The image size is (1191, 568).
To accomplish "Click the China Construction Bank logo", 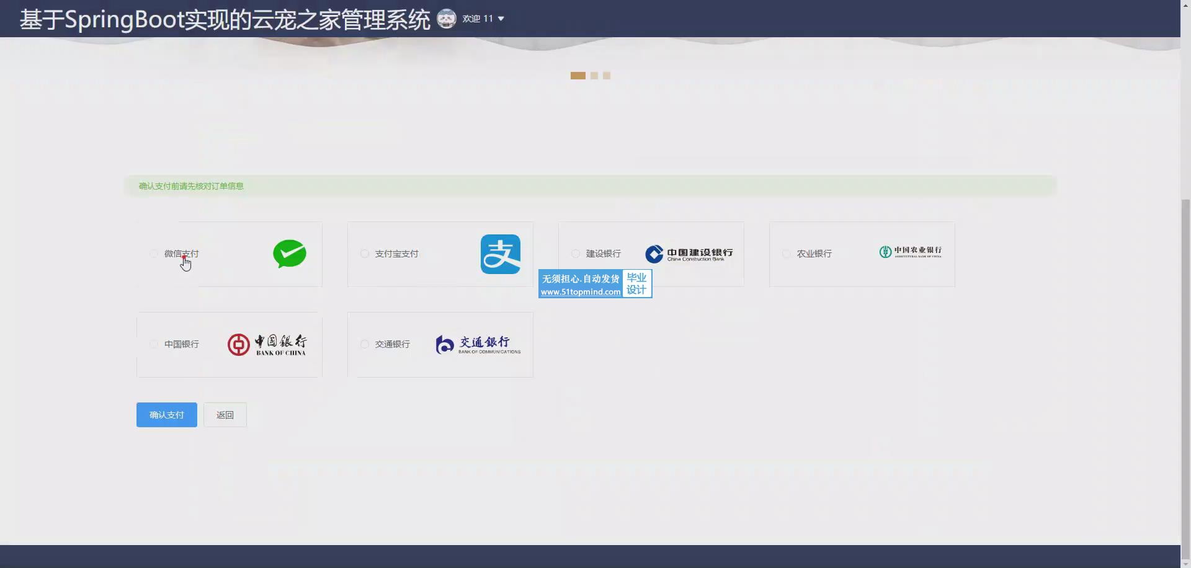I will click(689, 254).
